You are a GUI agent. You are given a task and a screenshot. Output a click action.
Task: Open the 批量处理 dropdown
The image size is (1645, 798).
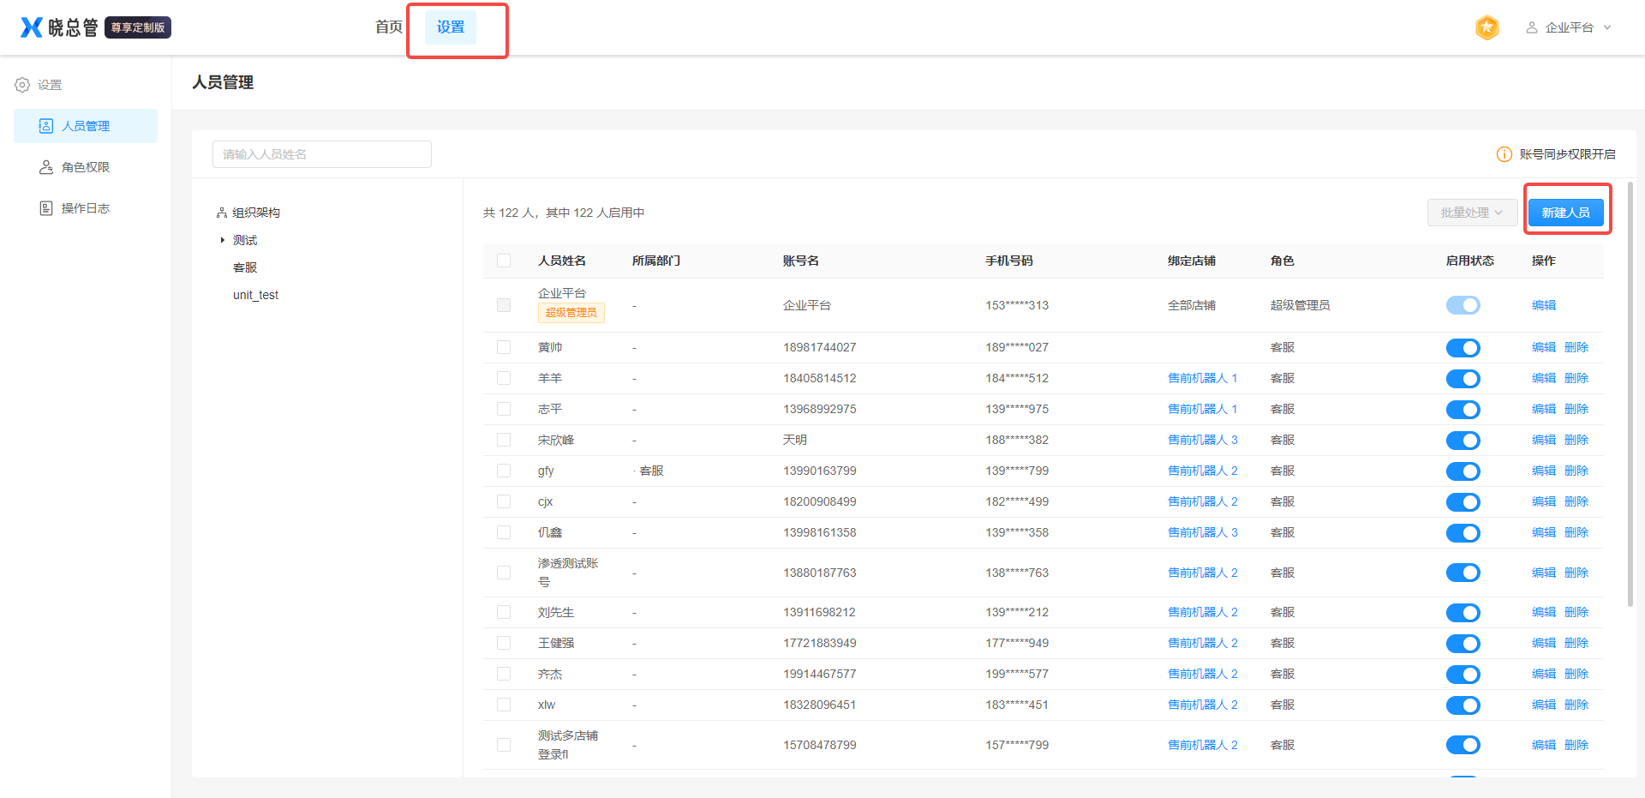tap(1472, 213)
